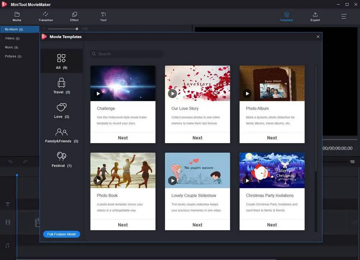
Task: Click the video track film icon
Action: coord(8,222)
